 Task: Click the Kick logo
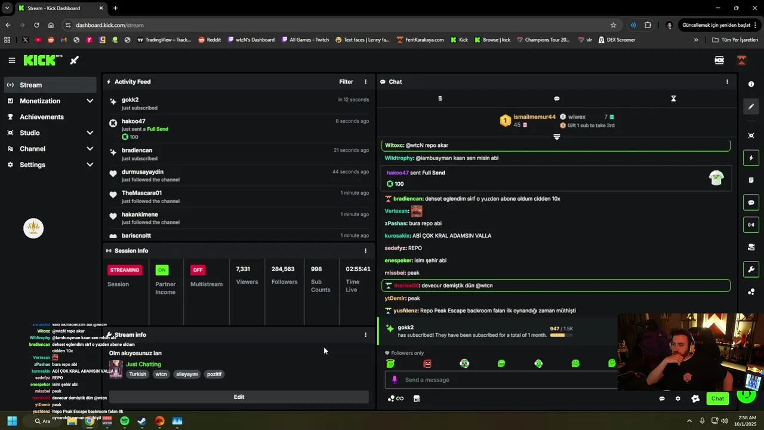pyautogui.click(x=42, y=60)
